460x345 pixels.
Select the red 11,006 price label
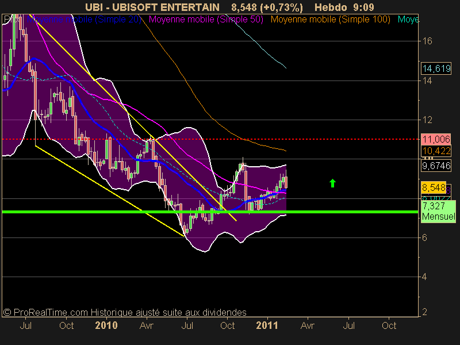click(x=436, y=139)
